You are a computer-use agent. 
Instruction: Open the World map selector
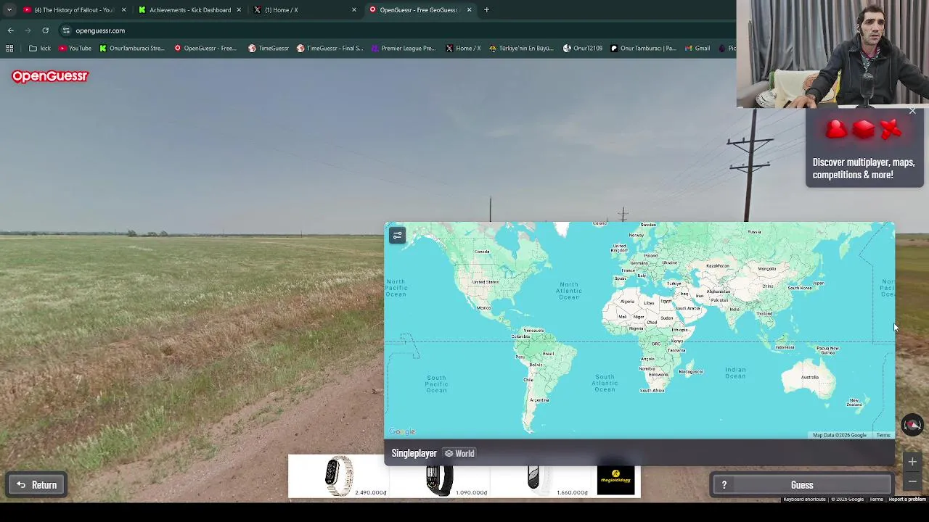[459, 453]
